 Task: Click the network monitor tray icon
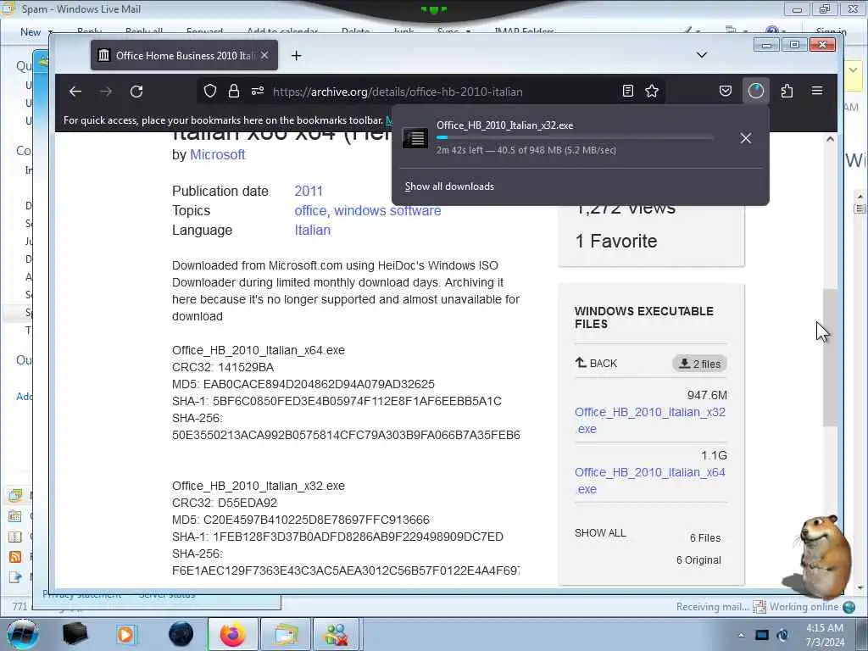pos(762,635)
